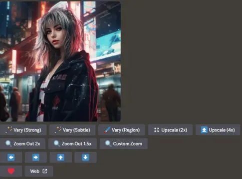Choose Vary (Region) with the paintbrush
Viewport: 242px width, 179px height.
pos(122,130)
